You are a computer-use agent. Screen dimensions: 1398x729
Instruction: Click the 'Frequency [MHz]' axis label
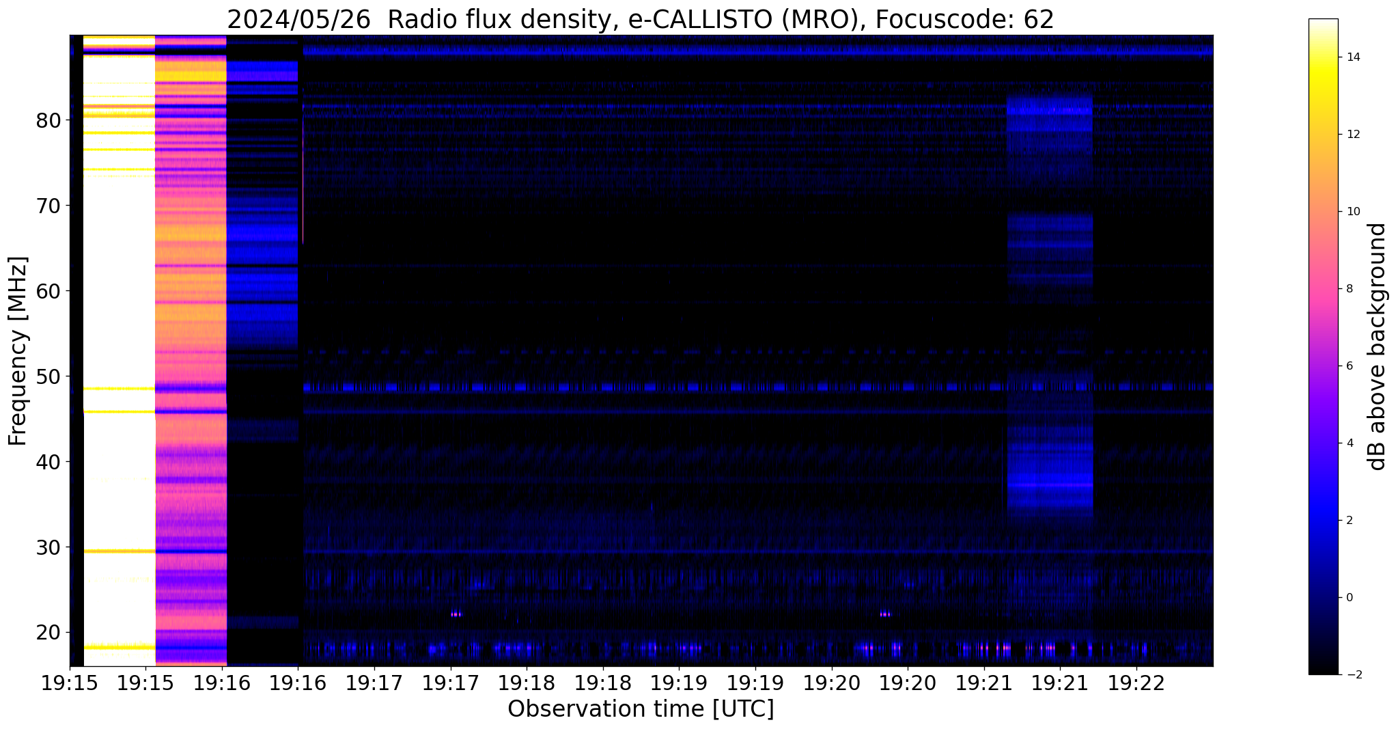click(18, 351)
